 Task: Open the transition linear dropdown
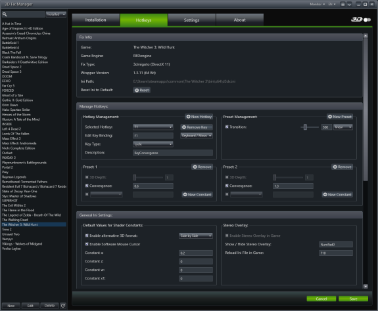click(x=343, y=127)
